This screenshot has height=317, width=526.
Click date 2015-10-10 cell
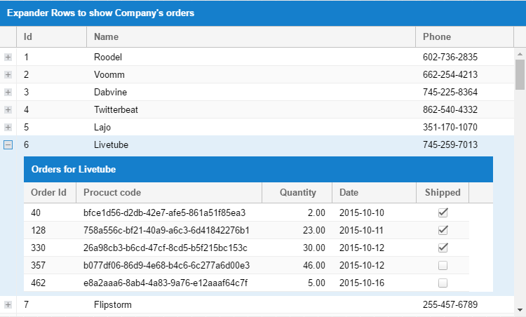(x=375, y=213)
